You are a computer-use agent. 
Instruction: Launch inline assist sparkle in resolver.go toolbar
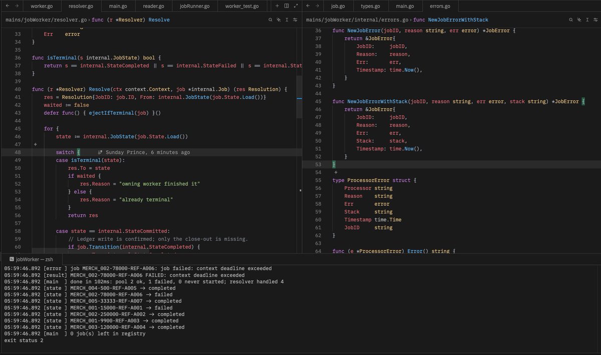[278, 20]
